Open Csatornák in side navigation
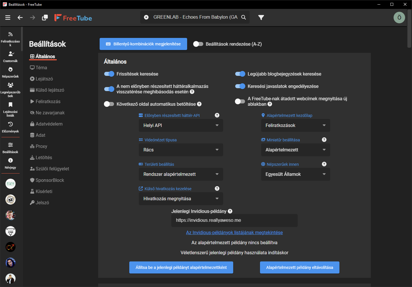Viewport: 412px width, 287px height. 10,57
